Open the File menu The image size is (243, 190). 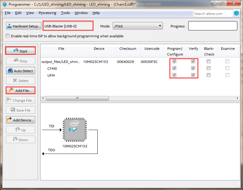tap(8, 13)
